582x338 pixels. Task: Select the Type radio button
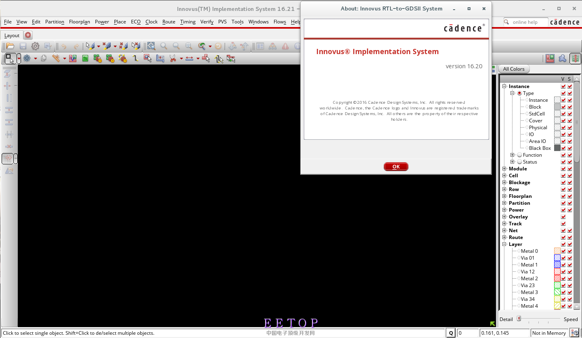tap(520, 93)
